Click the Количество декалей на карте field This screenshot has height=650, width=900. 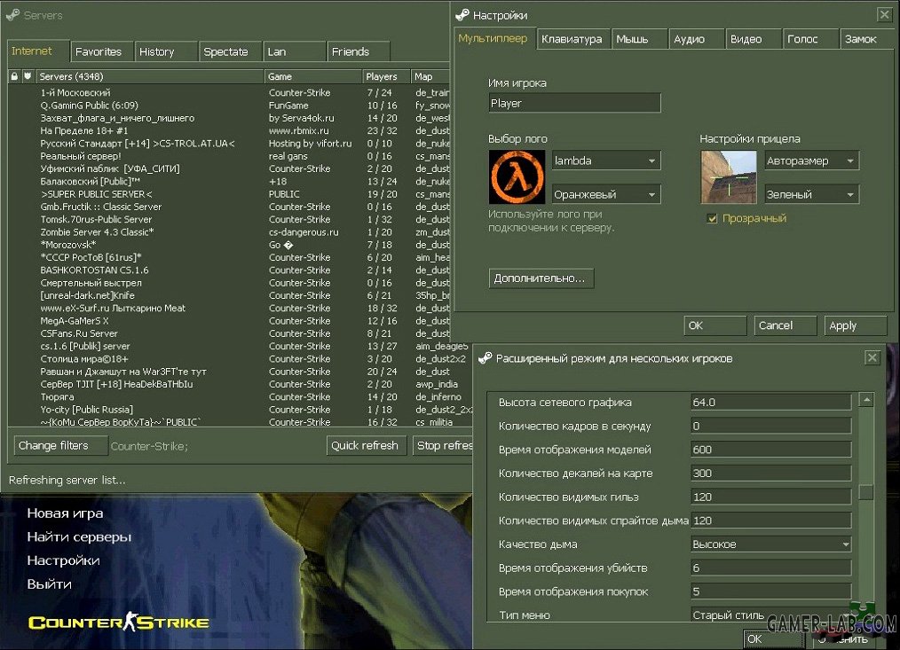point(770,474)
